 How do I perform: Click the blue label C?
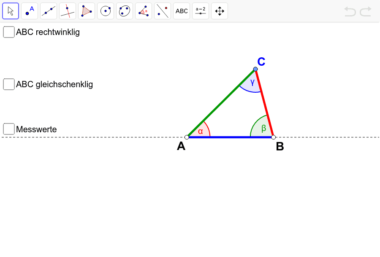pyautogui.click(x=261, y=62)
